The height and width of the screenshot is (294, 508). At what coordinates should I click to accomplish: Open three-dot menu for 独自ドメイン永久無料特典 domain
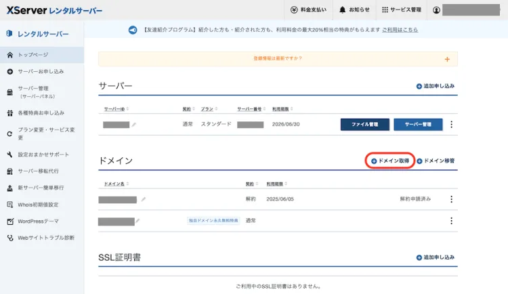coord(451,221)
